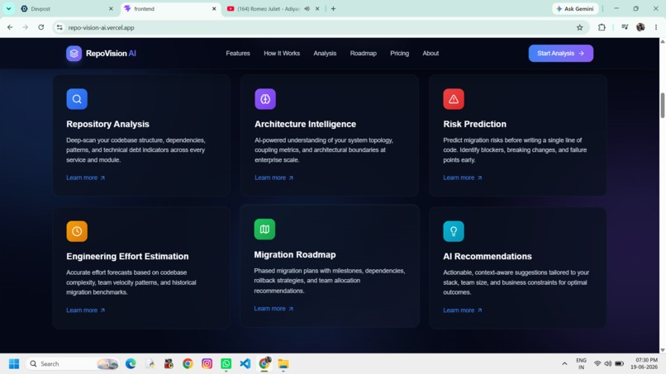This screenshot has height=374, width=666.
Task: Click the Start Analysis button
Action: pyautogui.click(x=561, y=54)
